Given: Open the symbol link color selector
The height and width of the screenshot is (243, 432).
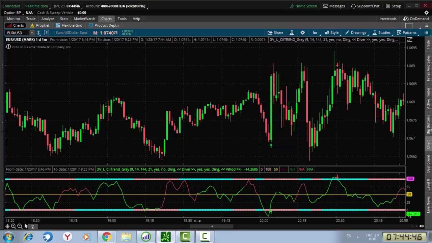Looking at the screenshot, I should [38, 33].
